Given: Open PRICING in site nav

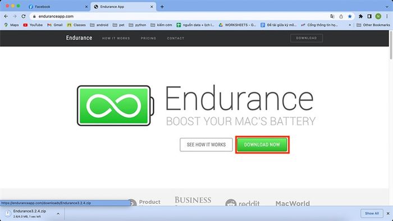Looking at the screenshot, I should [x=148, y=38].
